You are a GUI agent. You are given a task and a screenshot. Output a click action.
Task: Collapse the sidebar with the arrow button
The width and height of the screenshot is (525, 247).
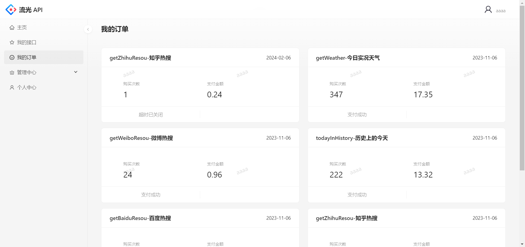pos(88,29)
